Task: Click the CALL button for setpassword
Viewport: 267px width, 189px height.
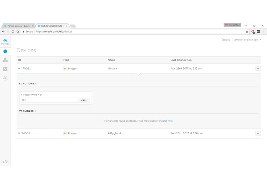Action: pyautogui.click(x=84, y=100)
